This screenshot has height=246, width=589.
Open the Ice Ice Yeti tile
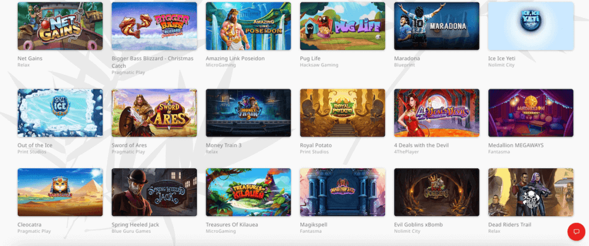[x=531, y=26]
